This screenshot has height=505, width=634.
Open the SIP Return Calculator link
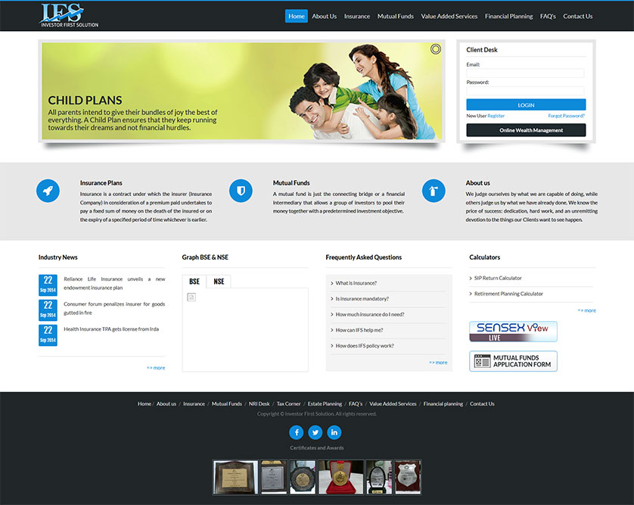498,278
